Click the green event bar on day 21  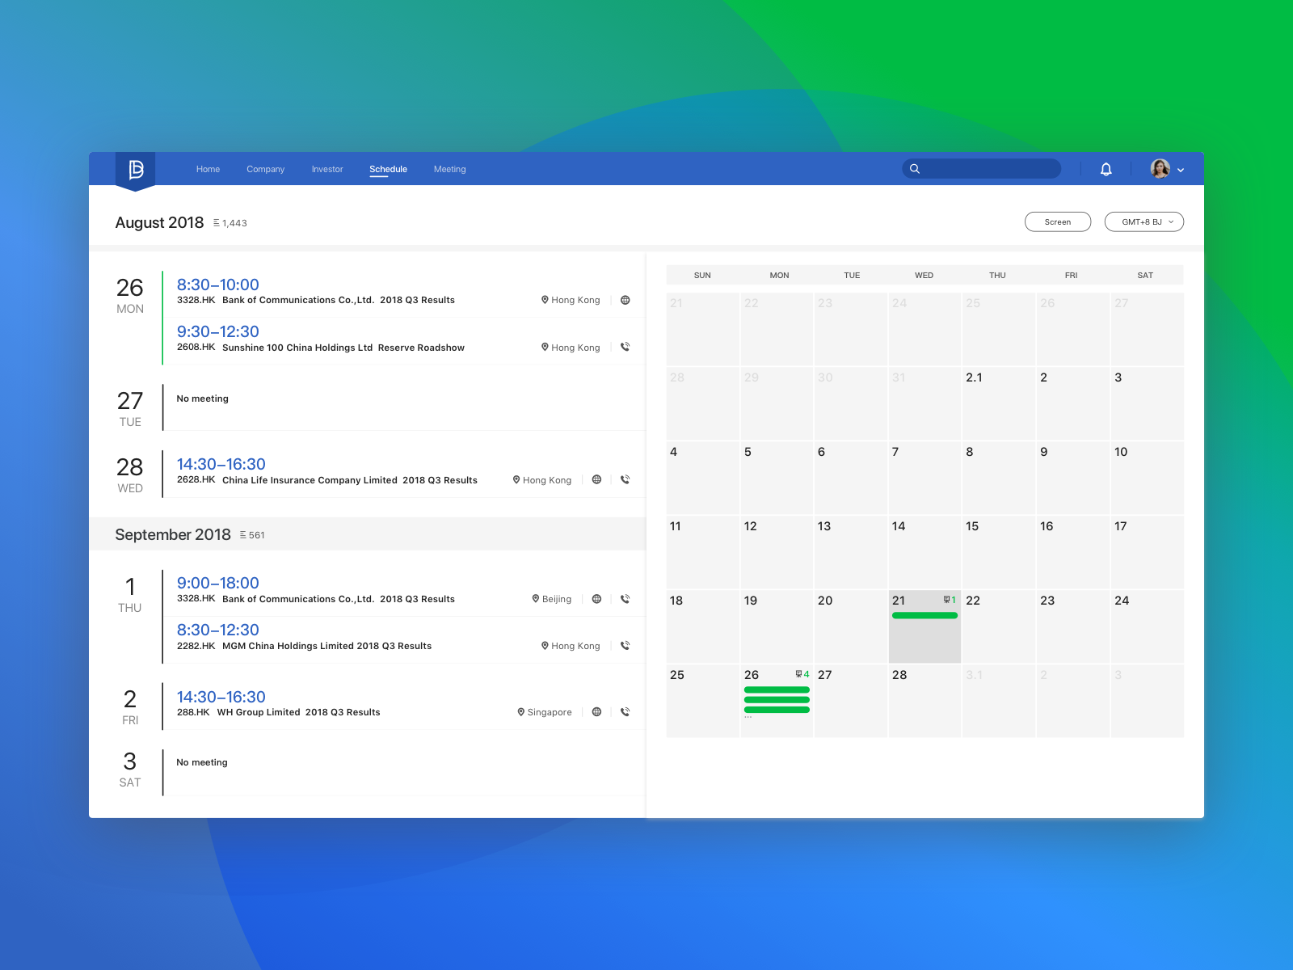924,615
